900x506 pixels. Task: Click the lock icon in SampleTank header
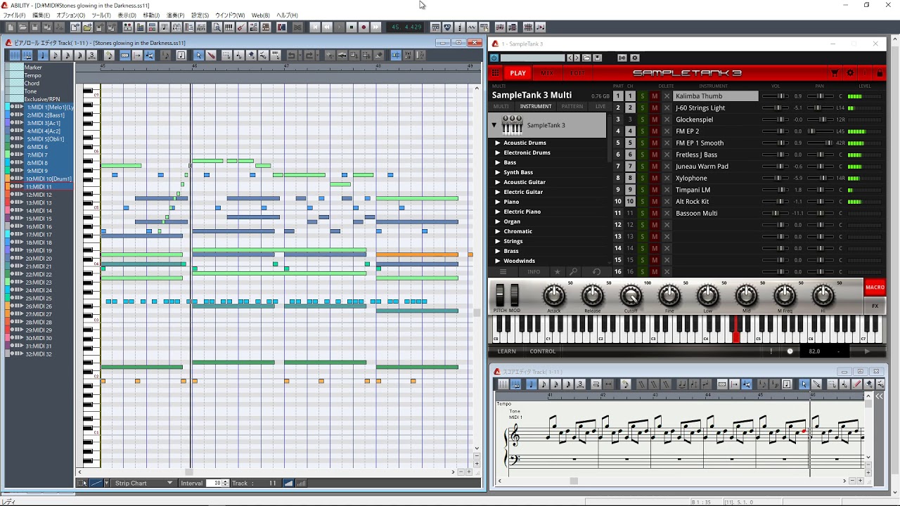pyautogui.click(x=880, y=72)
